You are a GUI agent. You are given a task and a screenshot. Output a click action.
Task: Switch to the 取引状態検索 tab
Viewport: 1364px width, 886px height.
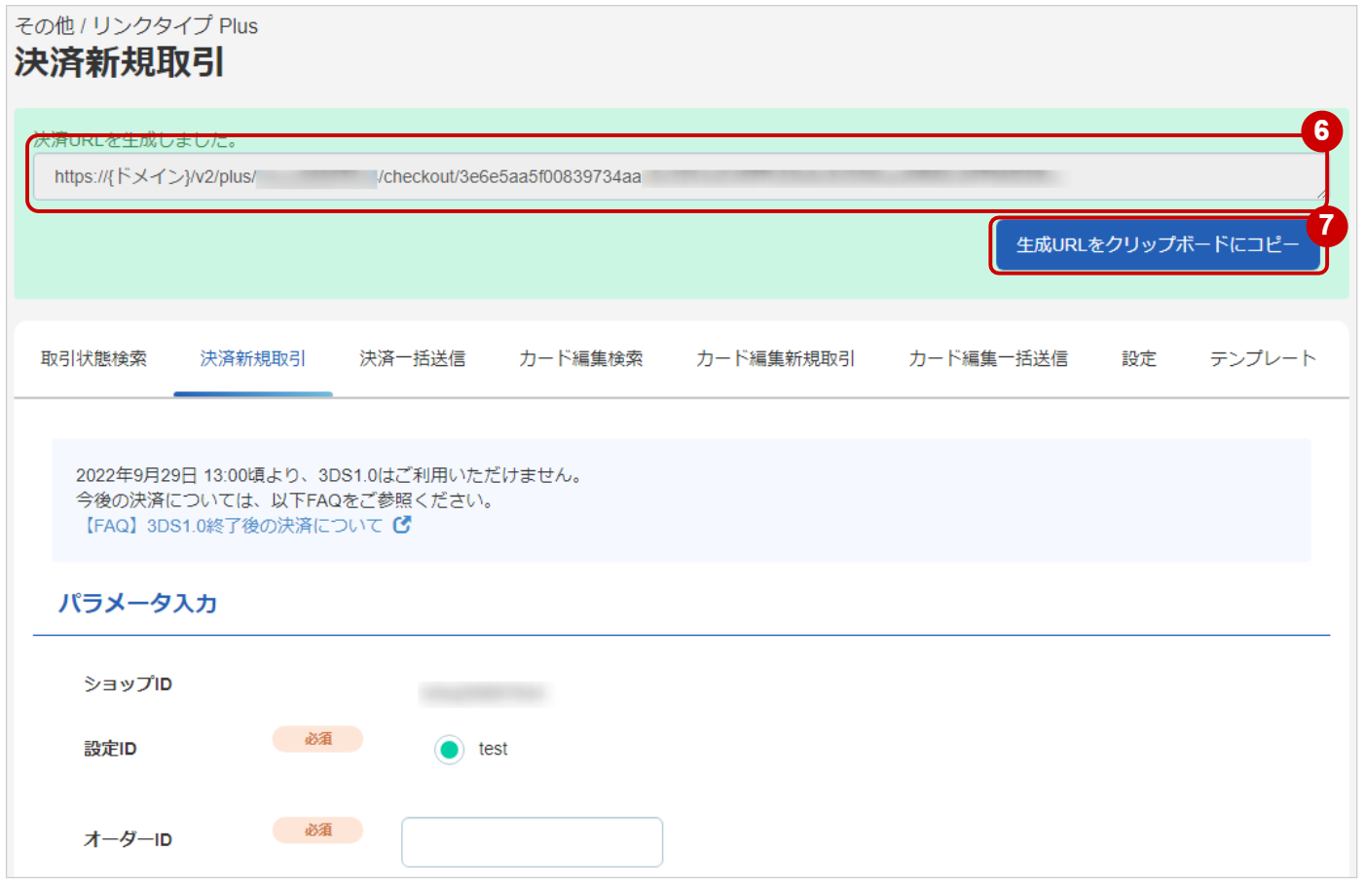click(x=93, y=358)
